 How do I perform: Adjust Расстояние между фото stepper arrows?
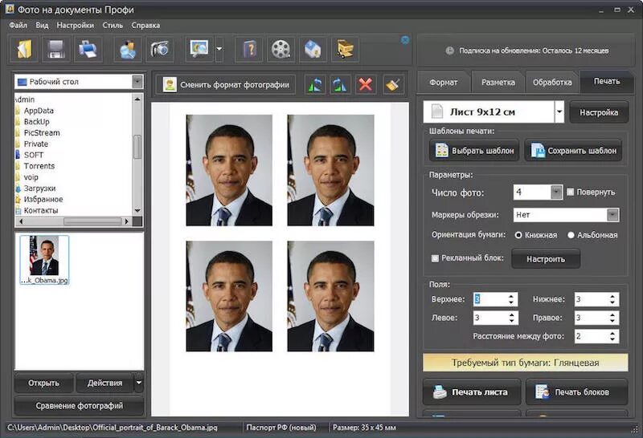(612, 336)
